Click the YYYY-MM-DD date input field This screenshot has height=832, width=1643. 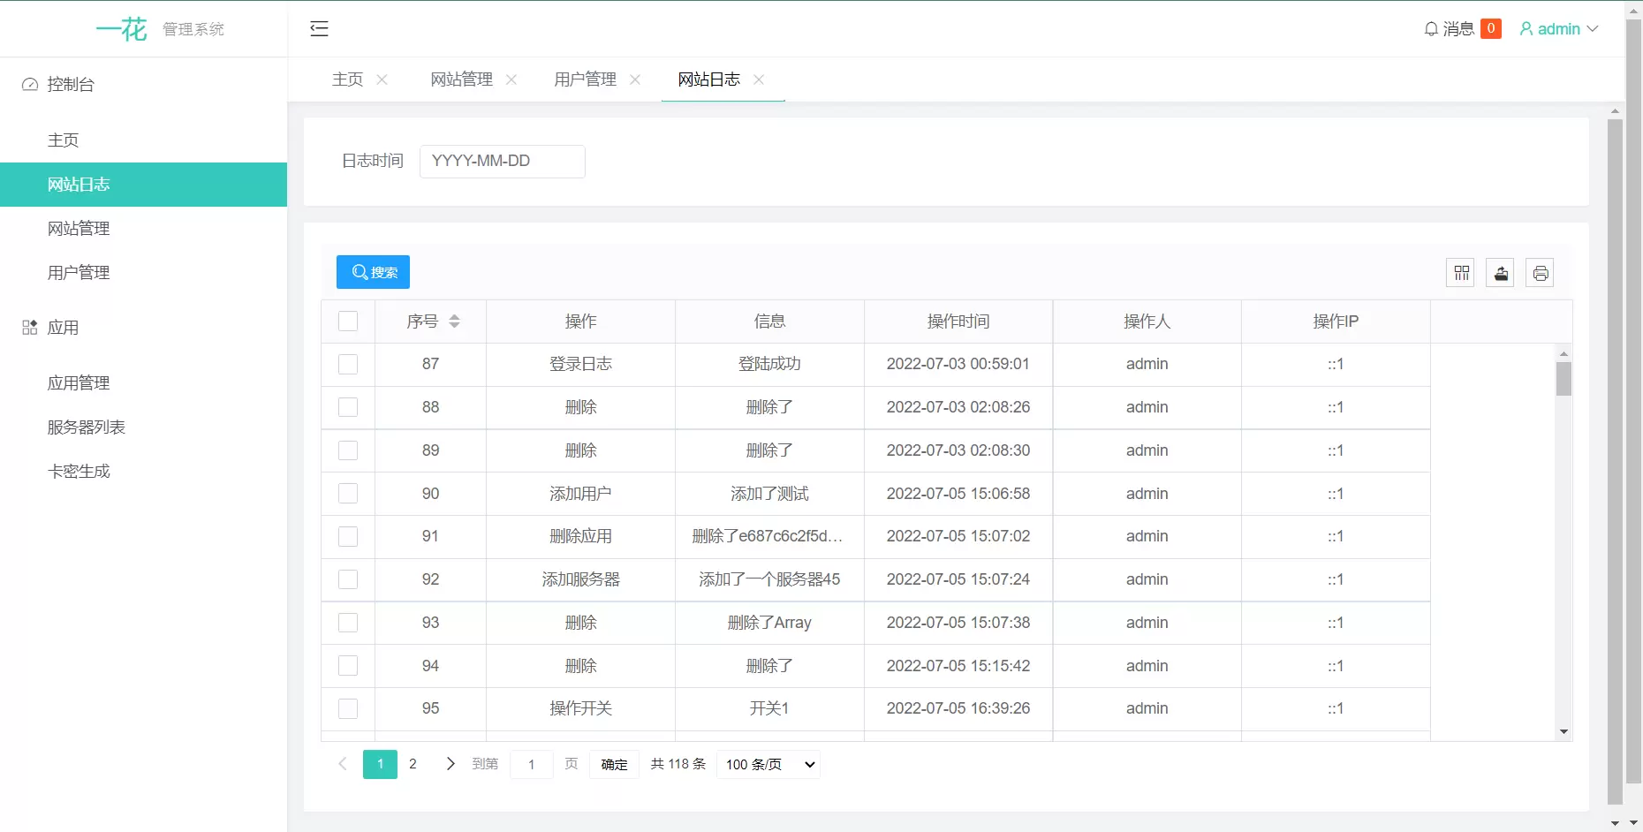point(502,161)
